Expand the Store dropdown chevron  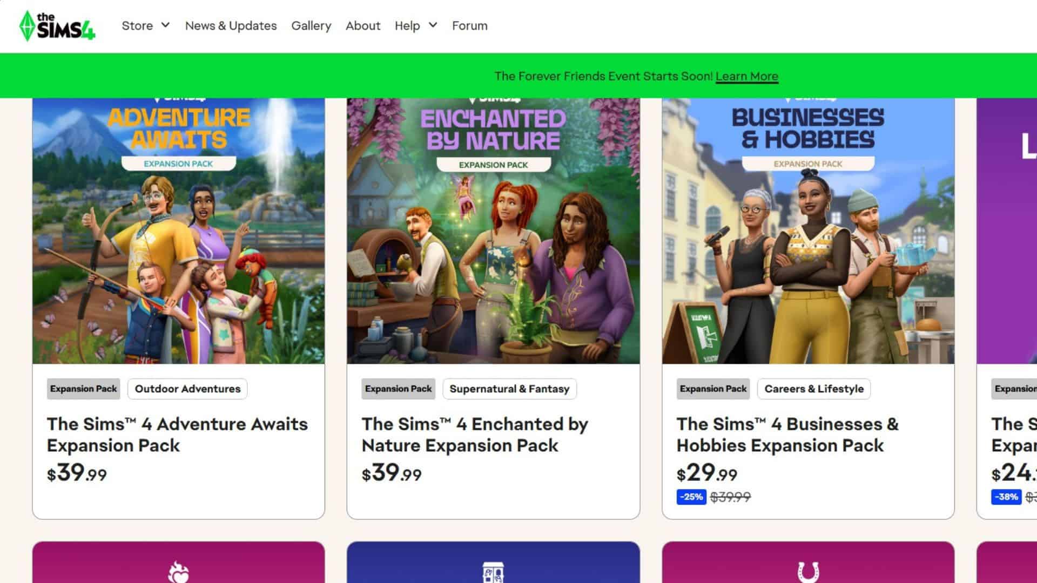pos(165,25)
